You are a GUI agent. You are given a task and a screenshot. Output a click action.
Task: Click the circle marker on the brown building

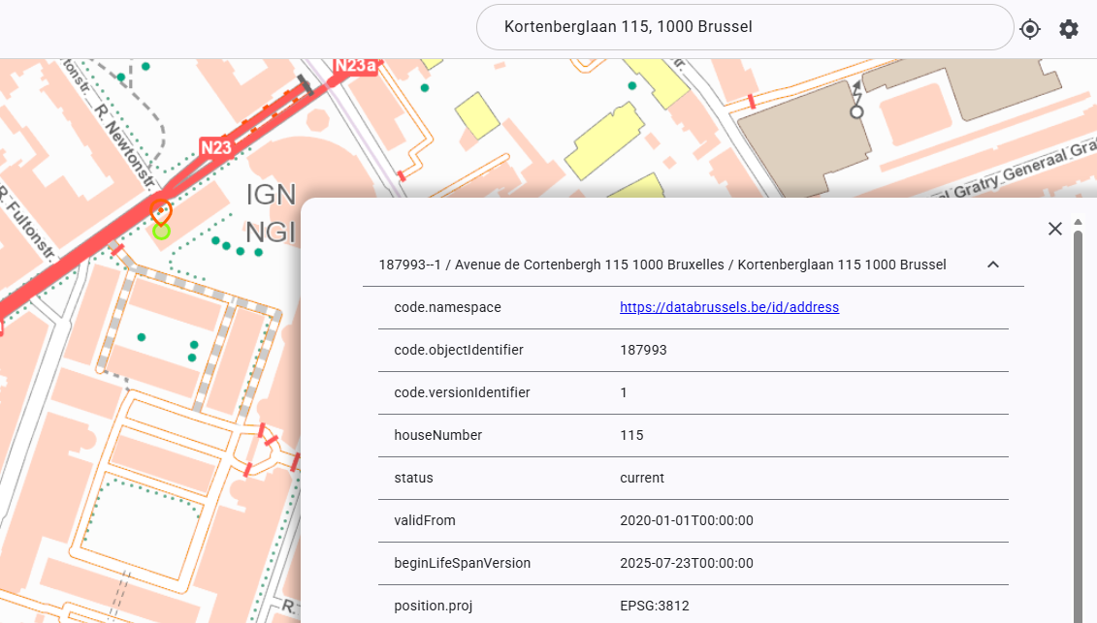coord(856,111)
